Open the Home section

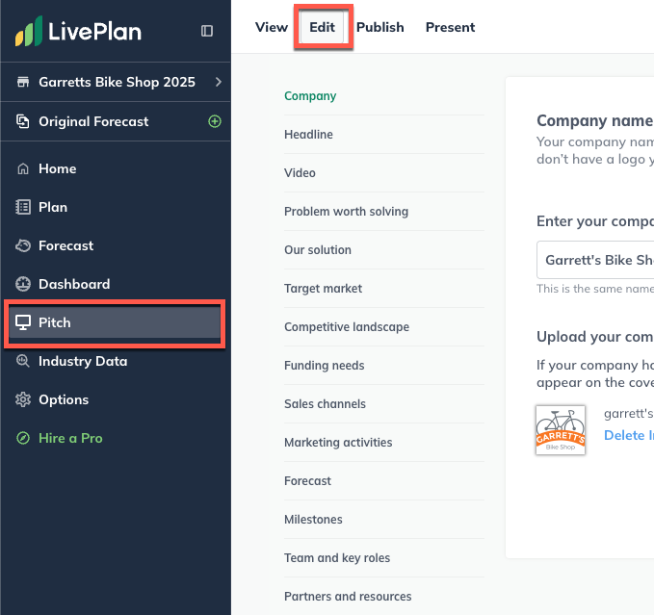pos(58,168)
